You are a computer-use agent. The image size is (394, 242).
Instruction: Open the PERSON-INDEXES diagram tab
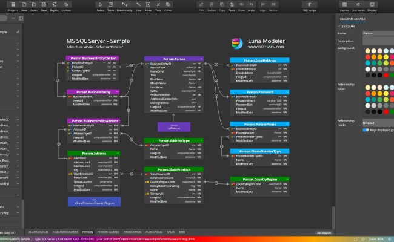[x=108, y=232]
